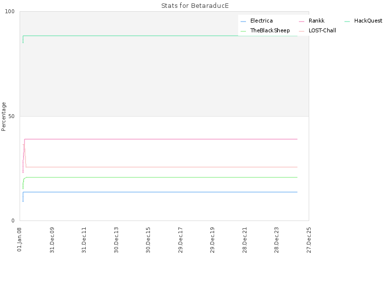This screenshot has height=294, width=392.
Task: Click the Electrica legend label
Action: pos(261,21)
